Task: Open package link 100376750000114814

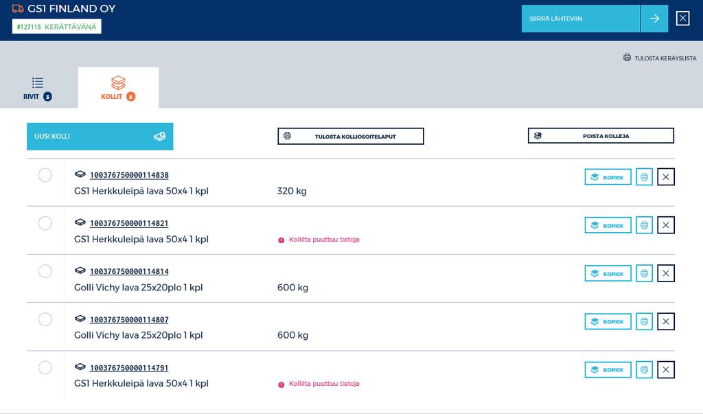Action: click(x=129, y=271)
